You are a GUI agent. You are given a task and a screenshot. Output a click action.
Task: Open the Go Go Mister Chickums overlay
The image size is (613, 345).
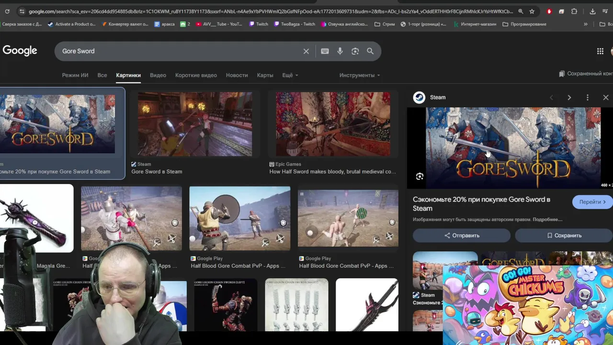527,305
